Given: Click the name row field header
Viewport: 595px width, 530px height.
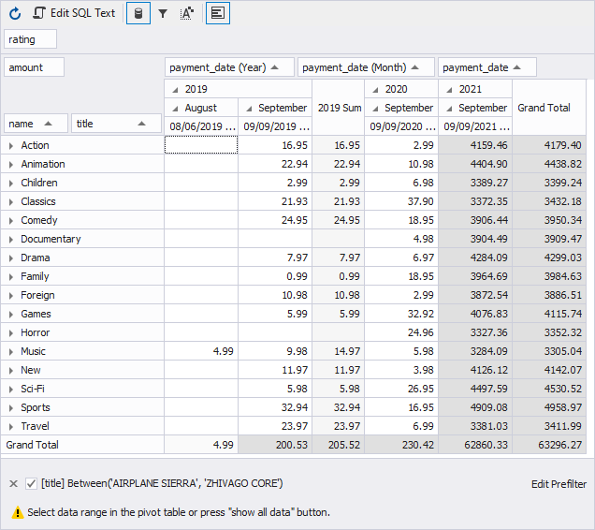Looking at the screenshot, I should (x=36, y=124).
